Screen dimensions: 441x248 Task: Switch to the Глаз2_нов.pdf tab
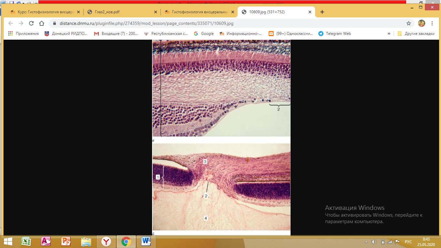pos(122,12)
